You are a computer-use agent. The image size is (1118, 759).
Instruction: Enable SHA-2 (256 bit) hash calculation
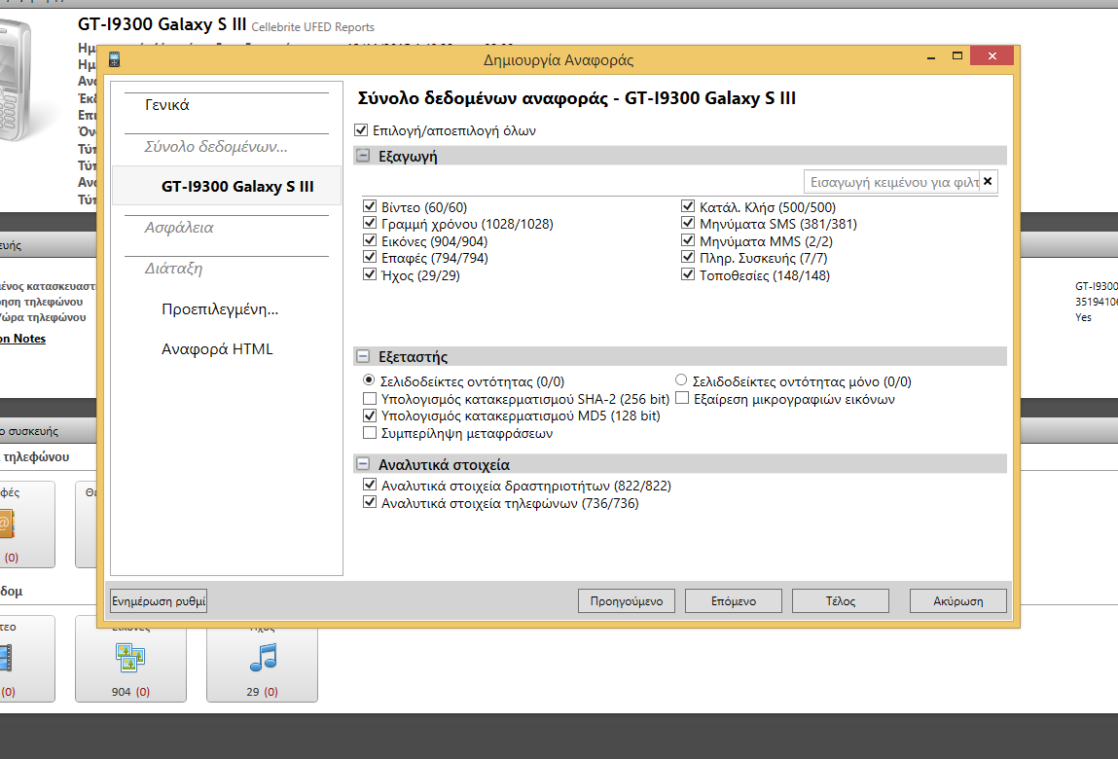370,398
